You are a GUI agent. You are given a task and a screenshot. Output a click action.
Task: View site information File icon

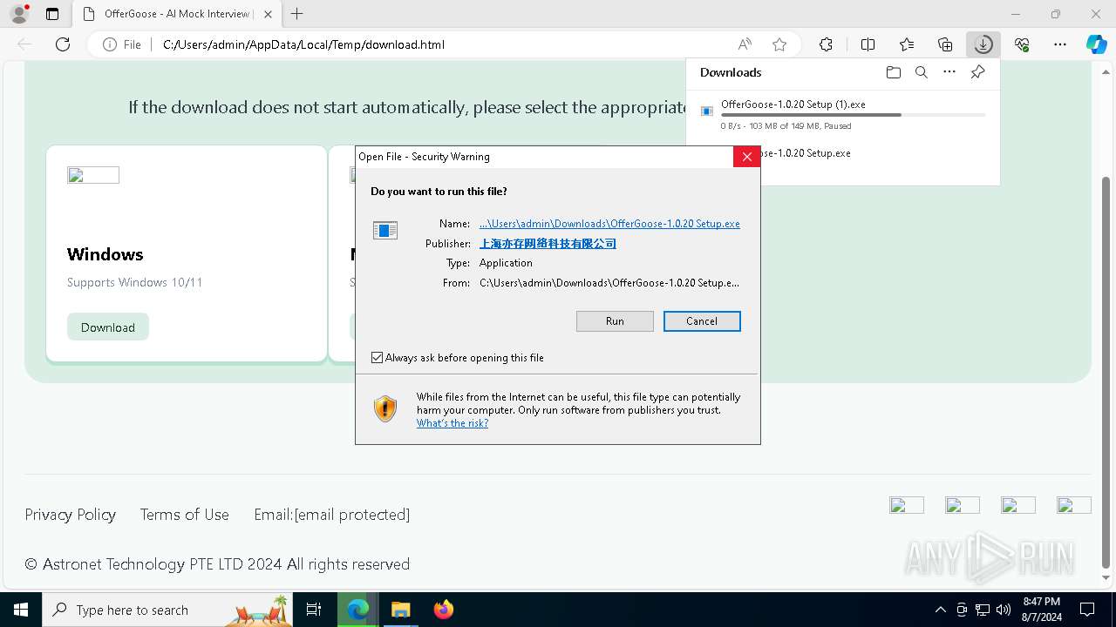(122, 44)
